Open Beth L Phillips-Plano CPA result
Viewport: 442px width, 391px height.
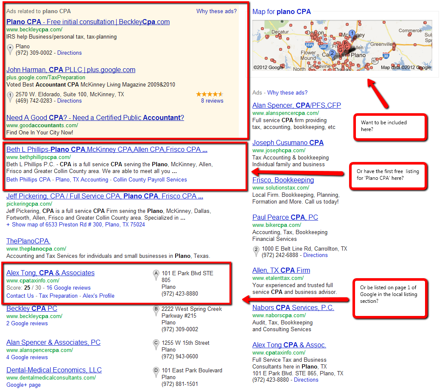point(107,149)
